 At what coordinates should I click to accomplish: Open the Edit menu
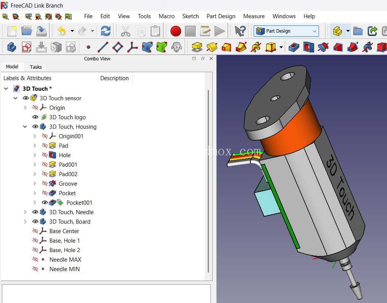point(105,16)
